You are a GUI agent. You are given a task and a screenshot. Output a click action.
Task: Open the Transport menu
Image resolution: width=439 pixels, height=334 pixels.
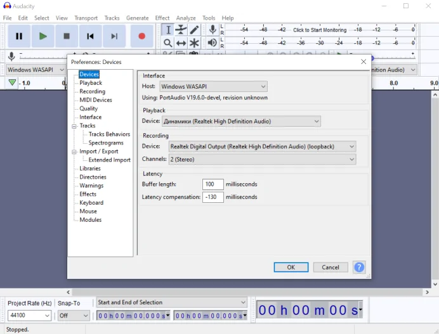pos(86,18)
